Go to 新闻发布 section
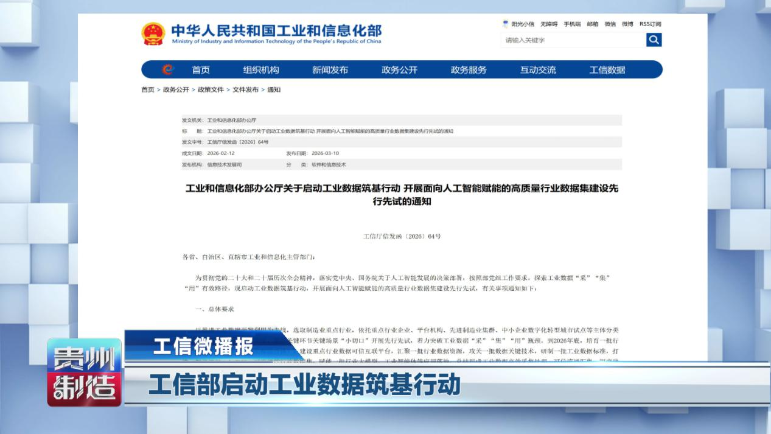Screen dimensions: 771x434 [x=330, y=70]
